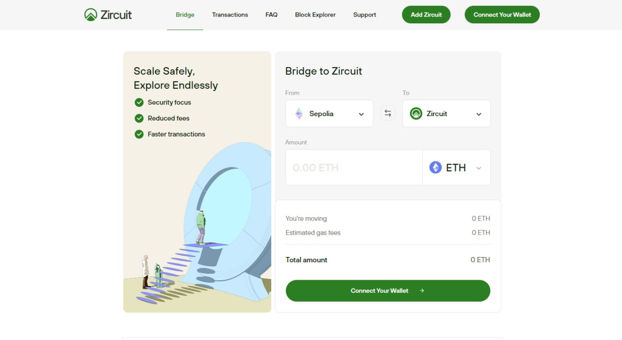Open the ETH token selector dropdown

point(479,168)
